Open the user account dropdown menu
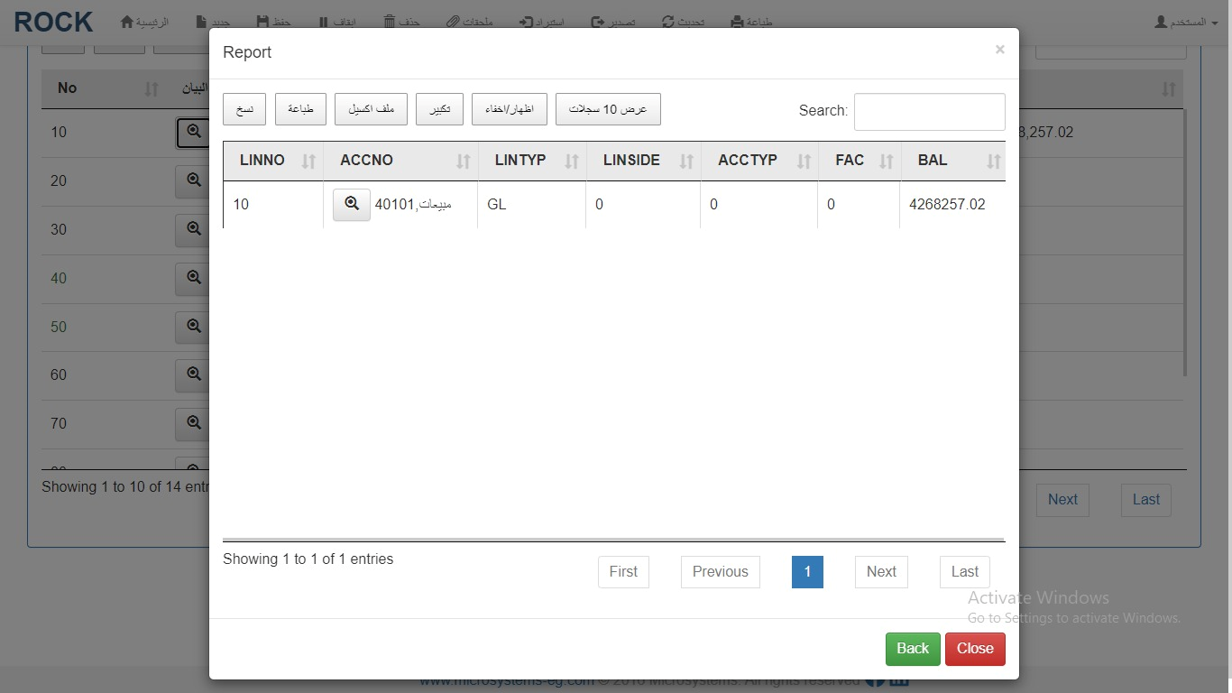Image resolution: width=1232 pixels, height=693 pixels. click(1186, 22)
